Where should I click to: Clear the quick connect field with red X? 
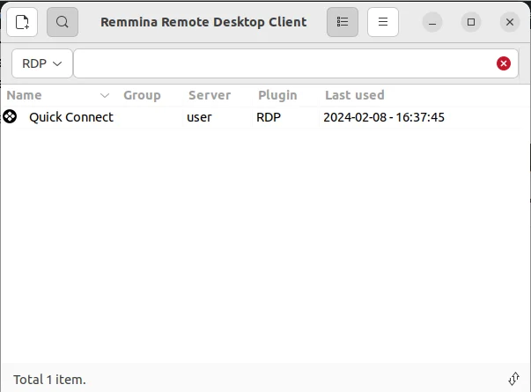click(504, 63)
